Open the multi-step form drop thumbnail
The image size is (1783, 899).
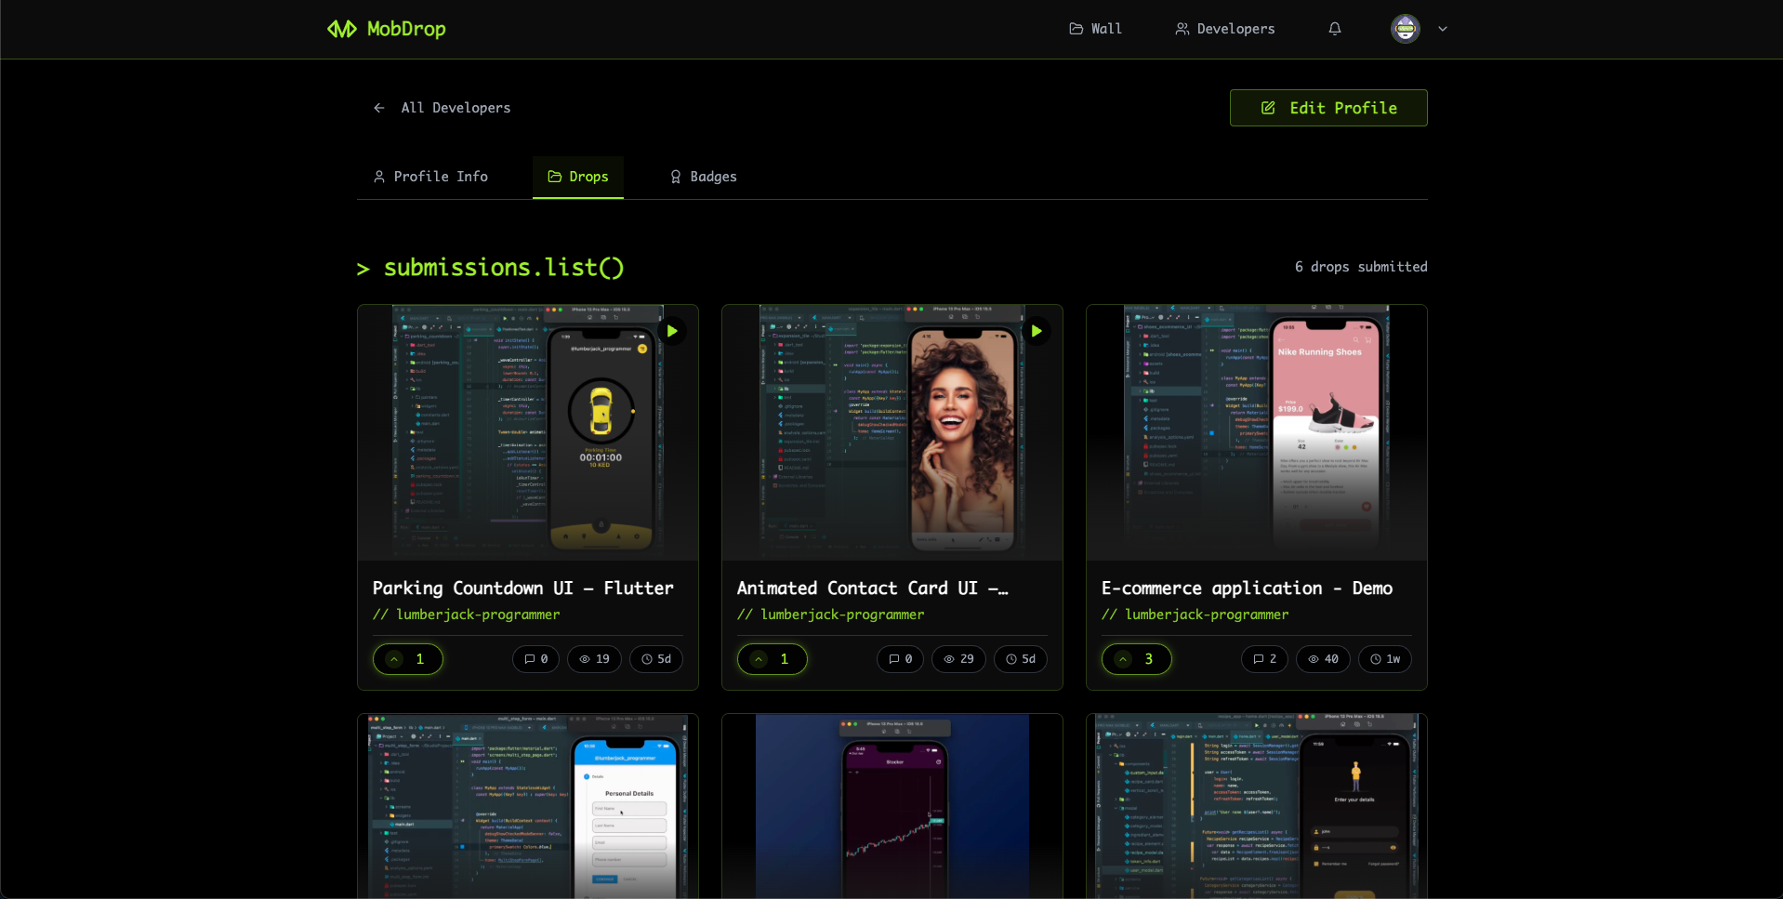(528, 806)
